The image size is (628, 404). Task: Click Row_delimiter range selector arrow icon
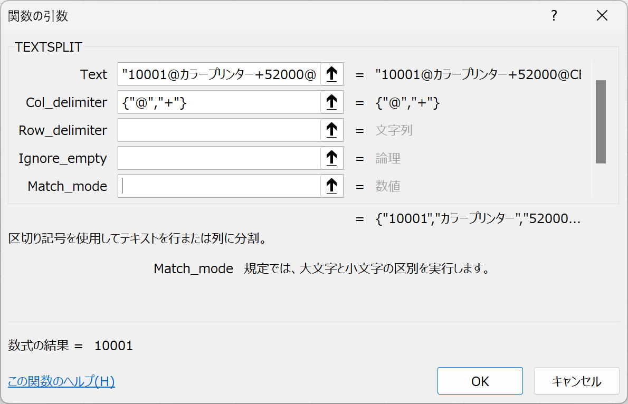coord(332,130)
